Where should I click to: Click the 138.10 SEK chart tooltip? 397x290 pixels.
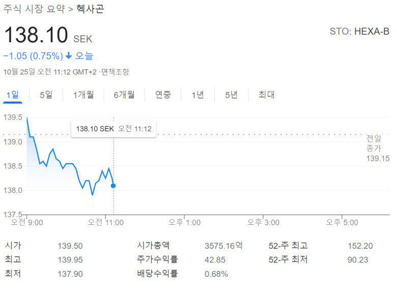(114, 129)
